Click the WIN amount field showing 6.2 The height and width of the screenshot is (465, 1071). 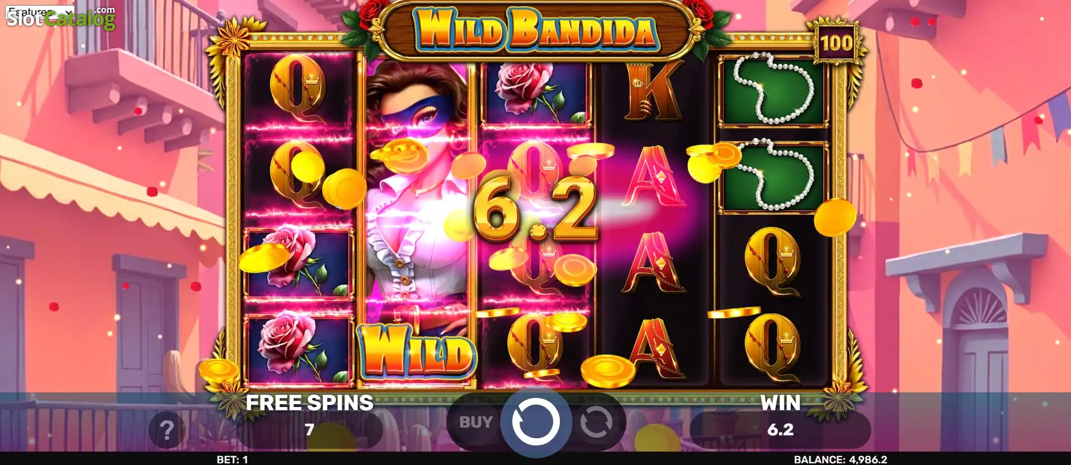coord(780,429)
